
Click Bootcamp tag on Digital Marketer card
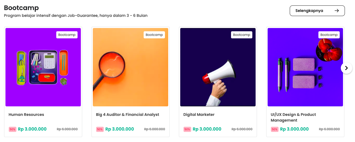pyautogui.click(x=242, y=35)
